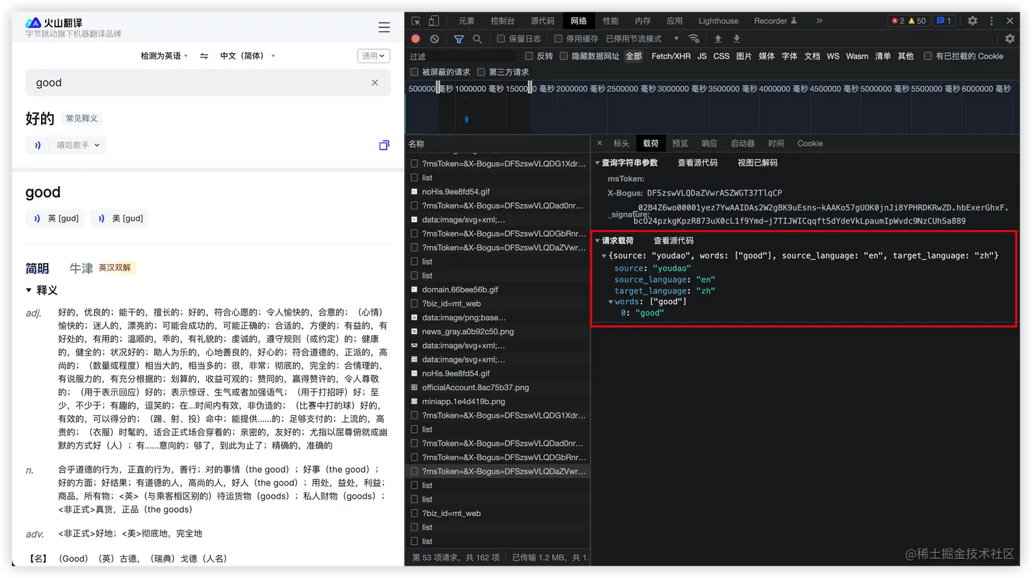Toggle the device toolbar icon in DevTools
Image resolution: width=1032 pixels, height=578 pixels.
coord(433,21)
